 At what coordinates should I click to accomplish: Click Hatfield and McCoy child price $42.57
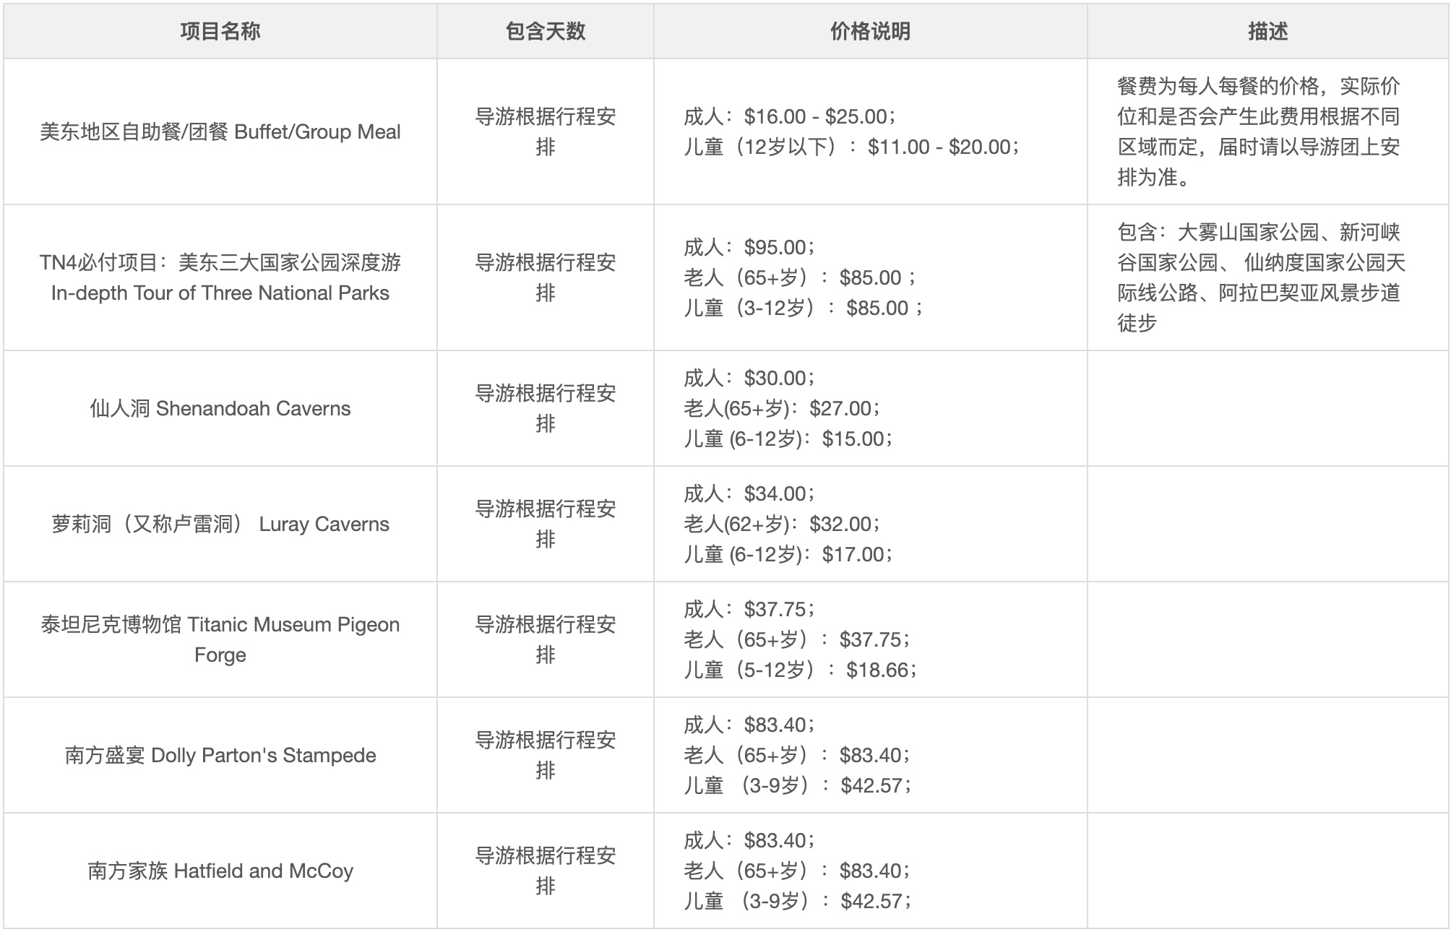[x=798, y=901]
